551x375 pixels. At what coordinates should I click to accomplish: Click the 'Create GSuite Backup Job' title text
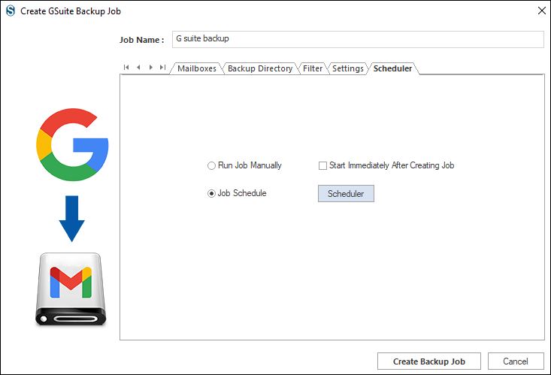(71, 11)
